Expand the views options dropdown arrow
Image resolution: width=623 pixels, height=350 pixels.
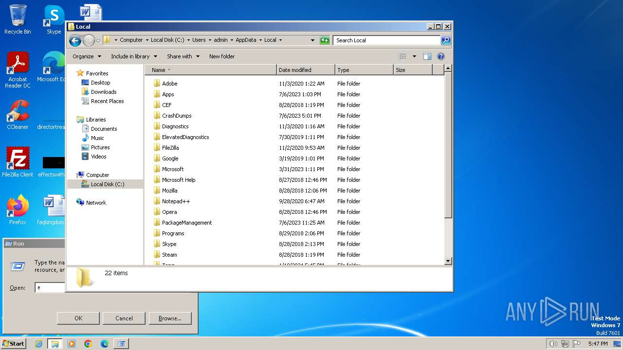coord(414,56)
